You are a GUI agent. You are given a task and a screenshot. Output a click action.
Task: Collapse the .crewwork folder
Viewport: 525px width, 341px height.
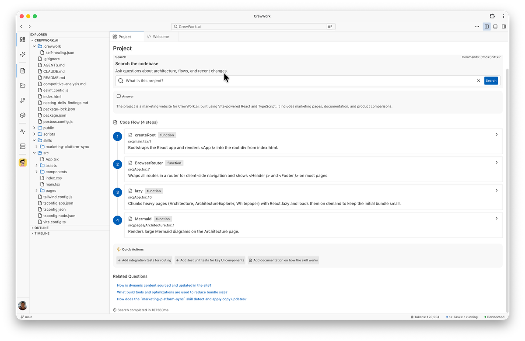point(34,46)
